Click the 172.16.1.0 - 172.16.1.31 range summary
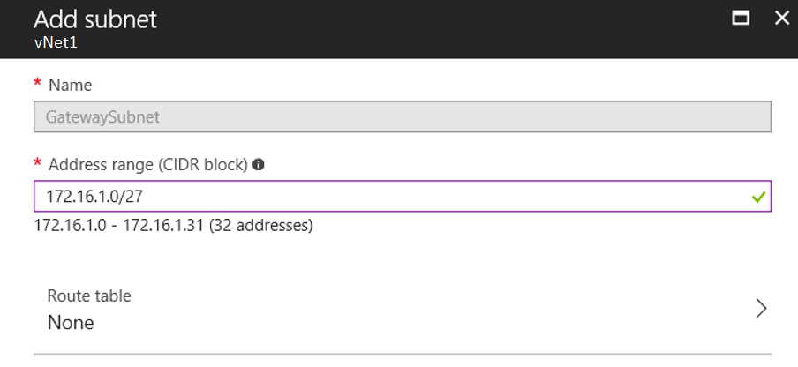This screenshot has width=798, height=367. [119, 225]
